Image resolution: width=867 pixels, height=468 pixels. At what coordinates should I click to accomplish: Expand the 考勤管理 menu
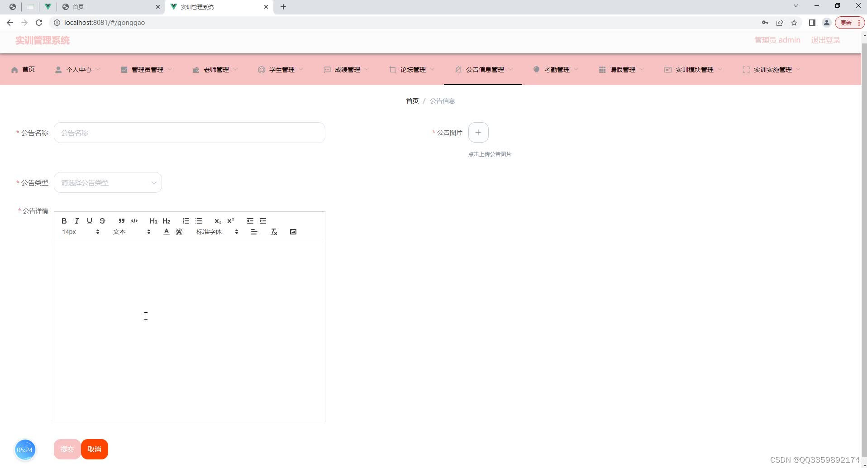click(x=556, y=69)
